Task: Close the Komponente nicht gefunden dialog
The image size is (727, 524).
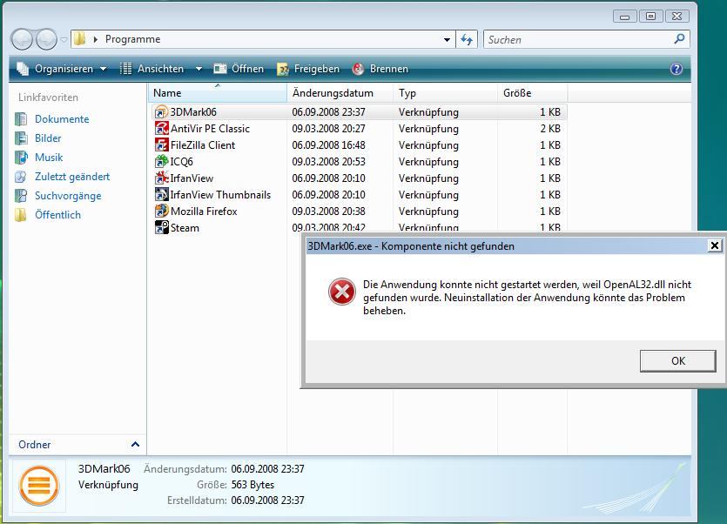Action: (x=715, y=245)
